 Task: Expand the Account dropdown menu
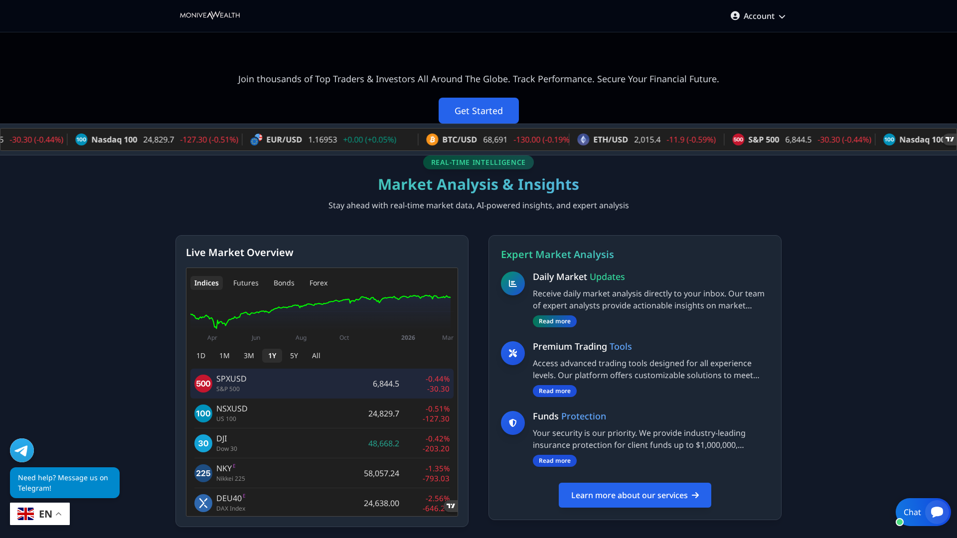[781, 16]
